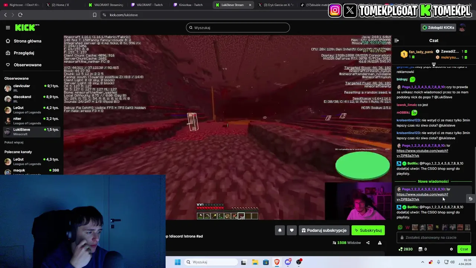The image size is (476, 268).
Task: Open followed LeQut channel, 4,2 tys.
Action: tap(31, 109)
